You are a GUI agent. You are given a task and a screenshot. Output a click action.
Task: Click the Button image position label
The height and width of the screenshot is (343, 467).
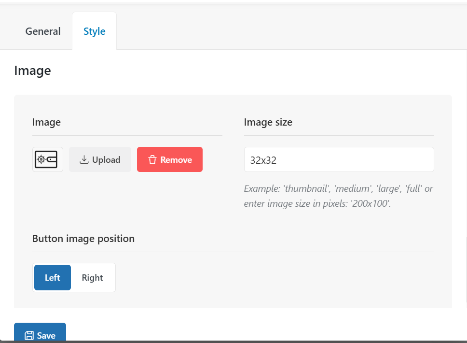83,239
